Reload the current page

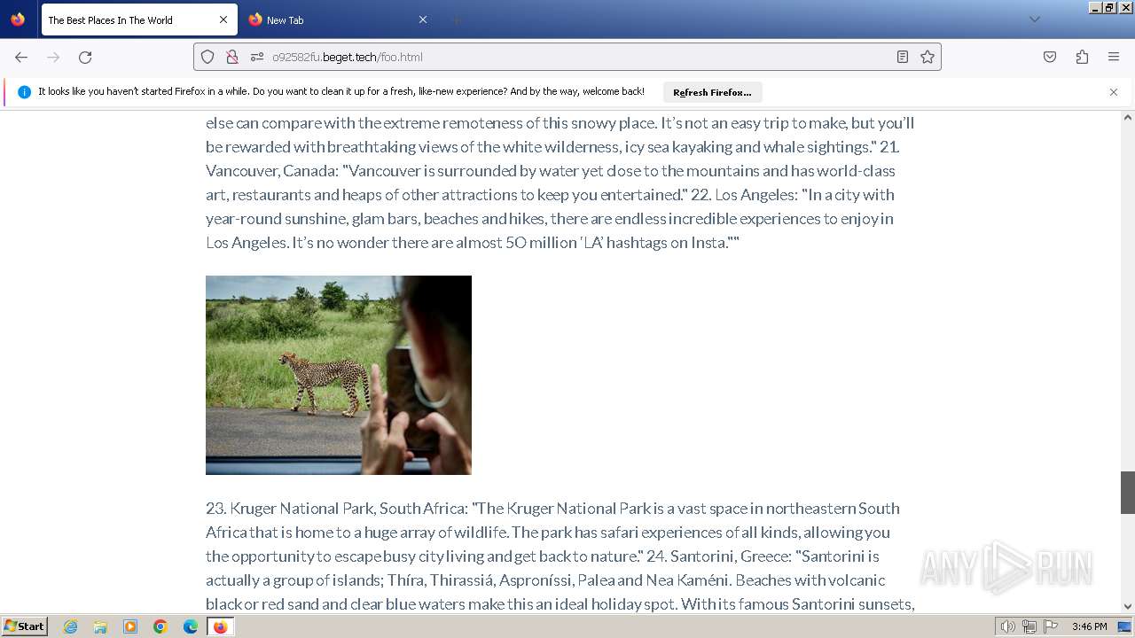(85, 57)
